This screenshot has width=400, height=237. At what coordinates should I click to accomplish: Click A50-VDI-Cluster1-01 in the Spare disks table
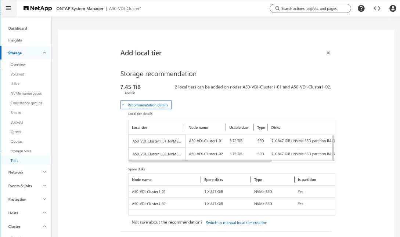pos(149,192)
